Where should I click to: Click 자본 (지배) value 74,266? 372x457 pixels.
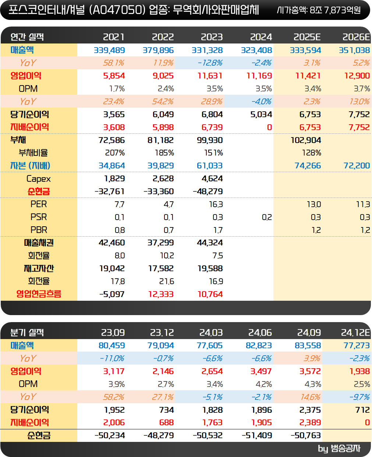[308, 166]
